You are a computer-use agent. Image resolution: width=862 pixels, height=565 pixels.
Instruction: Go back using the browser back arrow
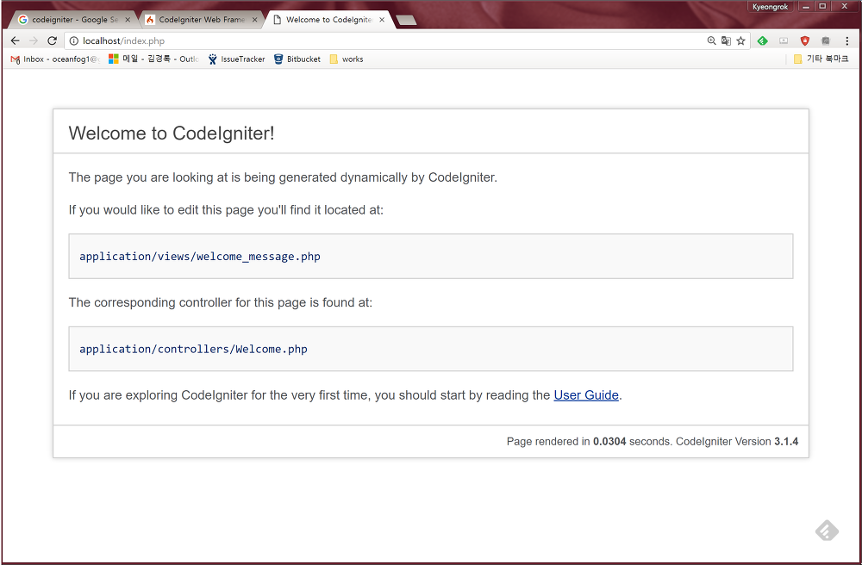15,40
